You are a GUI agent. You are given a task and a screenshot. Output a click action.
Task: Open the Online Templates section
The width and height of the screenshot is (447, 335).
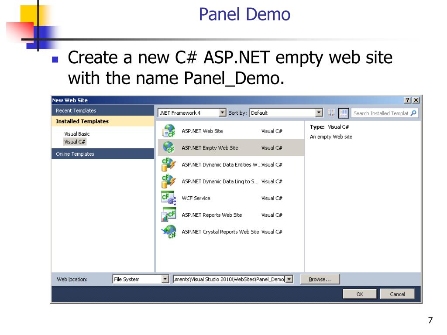103,154
